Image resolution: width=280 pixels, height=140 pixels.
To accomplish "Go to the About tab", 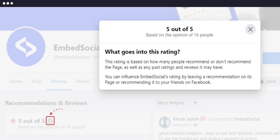I will point(83,82).
